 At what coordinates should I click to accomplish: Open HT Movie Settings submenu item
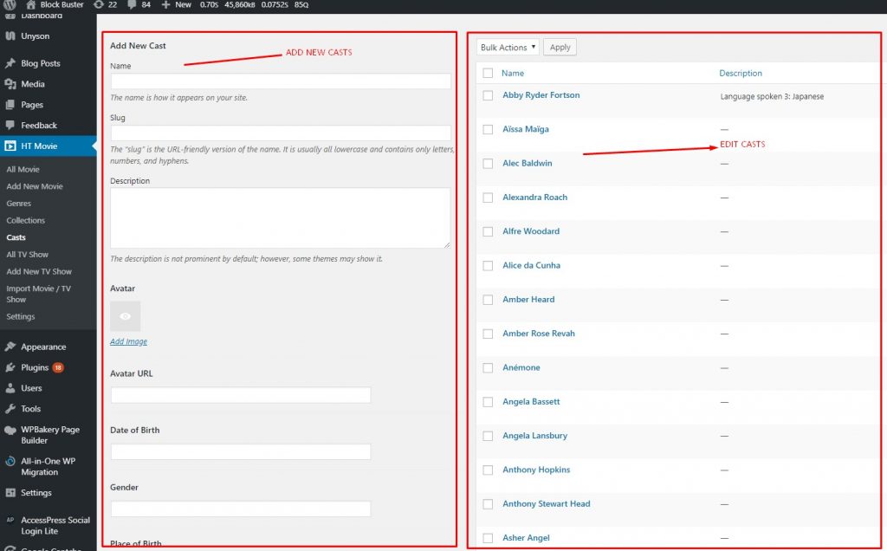point(21,317)
